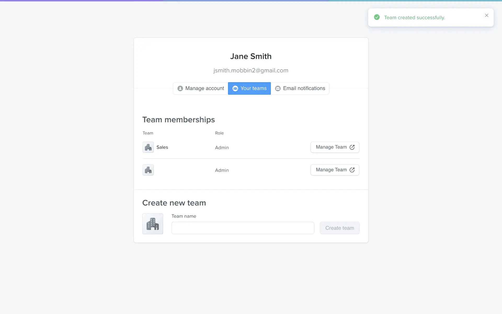
Task: Open Manage Team for unnamed team
Action: 335,170
